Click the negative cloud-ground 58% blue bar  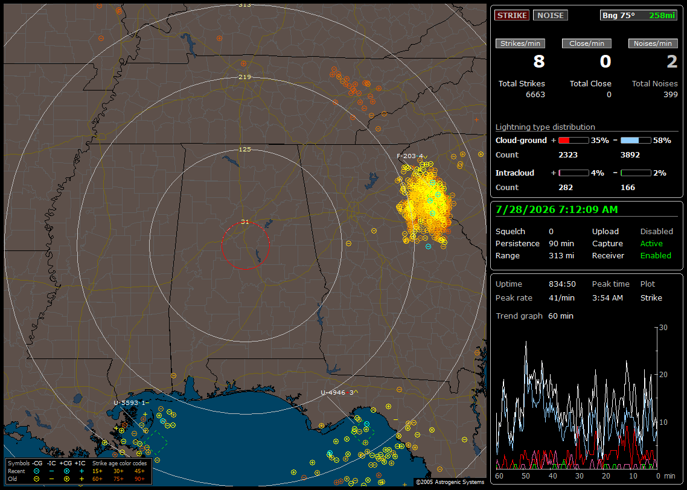click(x=636, y=141)
